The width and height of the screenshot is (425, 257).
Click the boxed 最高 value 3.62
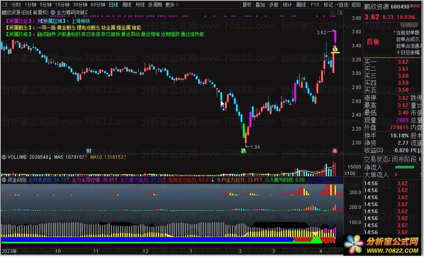click(403, 105)
